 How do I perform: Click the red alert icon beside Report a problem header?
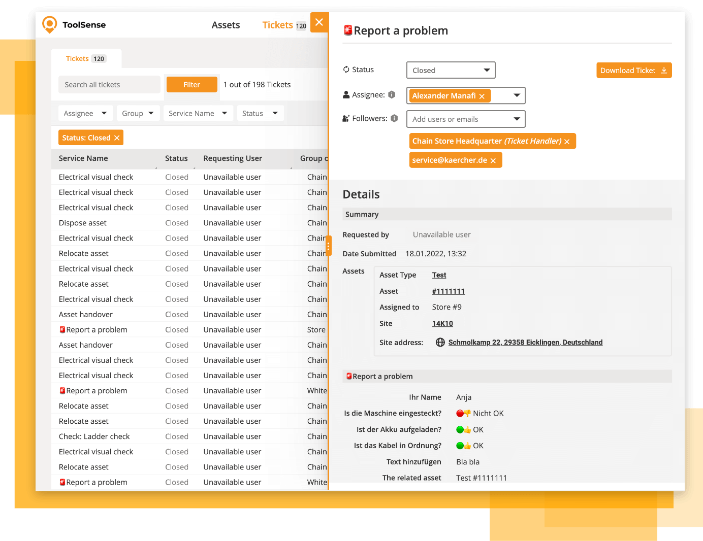coord(347,30)
